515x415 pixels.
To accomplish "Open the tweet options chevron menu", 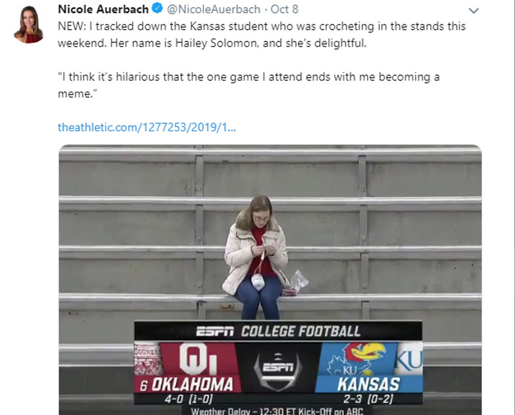I will 473,11.
